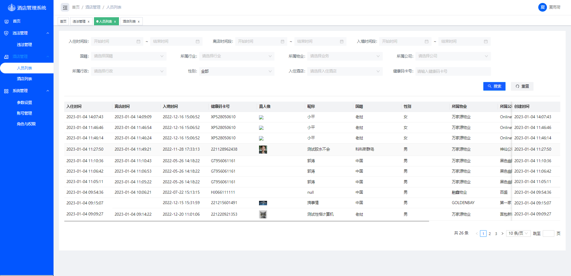The height and width of the screenshot is (276, 571).
Task: Collapse the 系统管理 sidebar group chevron
Action: [x=48, y=91]
